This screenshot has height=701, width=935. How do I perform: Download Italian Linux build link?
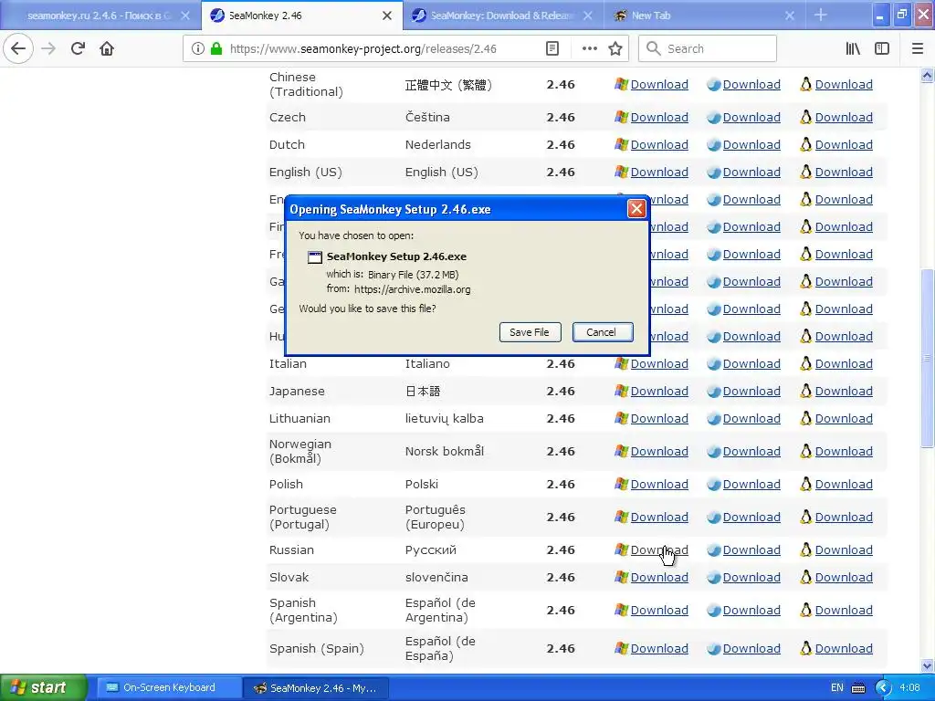(844, 363)
